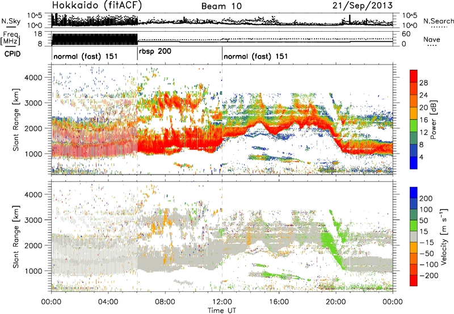This screenshot has width=454, height=314.
Task: Pick the blue top velocity colorbar segment
Action: (x=414, y=193)
